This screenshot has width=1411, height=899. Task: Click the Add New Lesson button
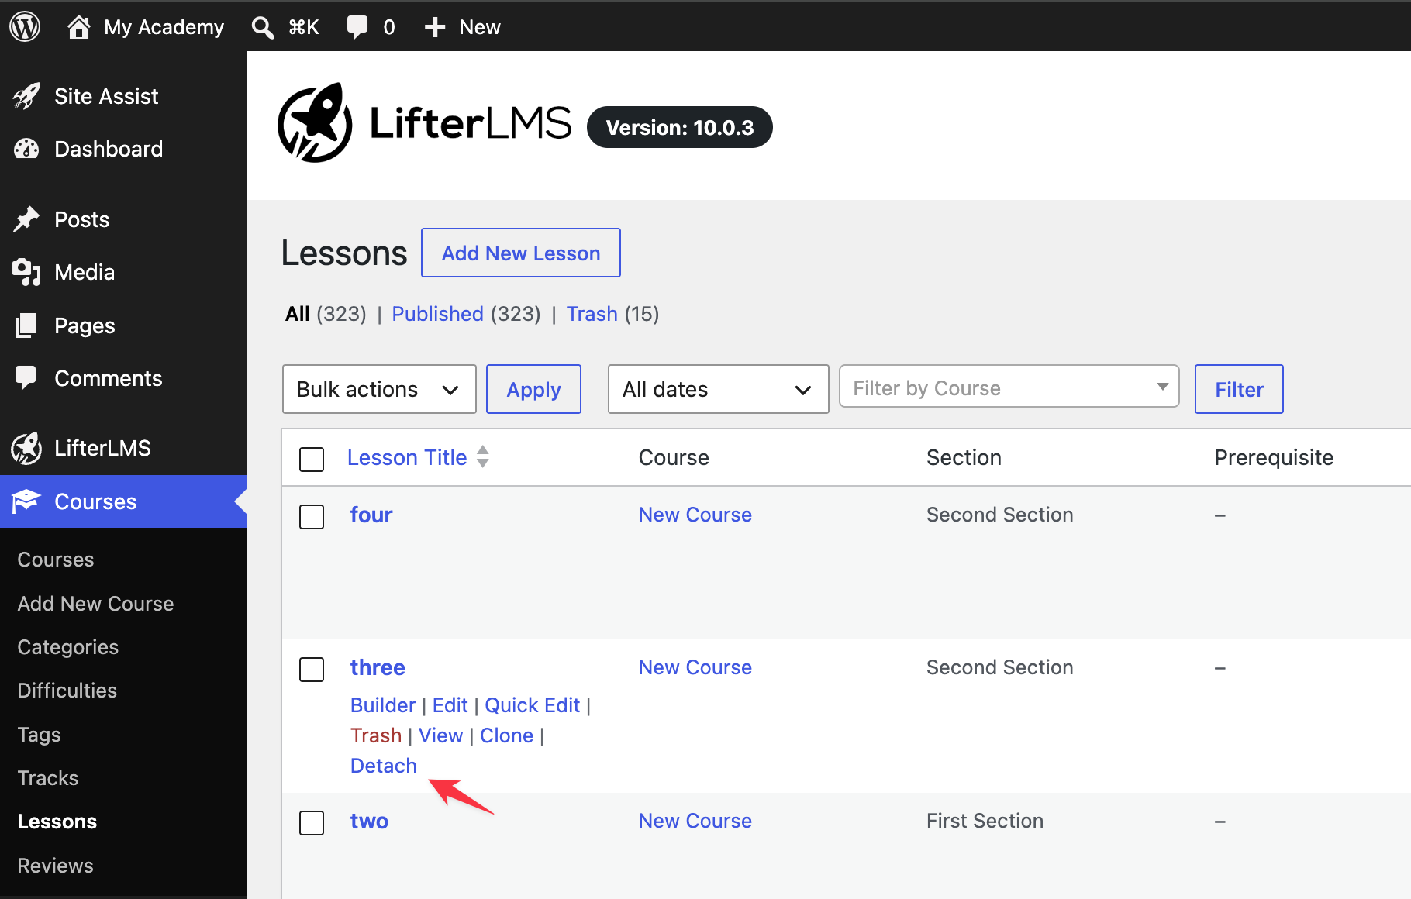[521, 253]
